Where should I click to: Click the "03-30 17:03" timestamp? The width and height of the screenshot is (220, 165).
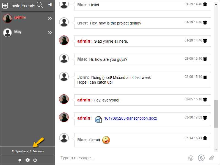coord(193,117)
